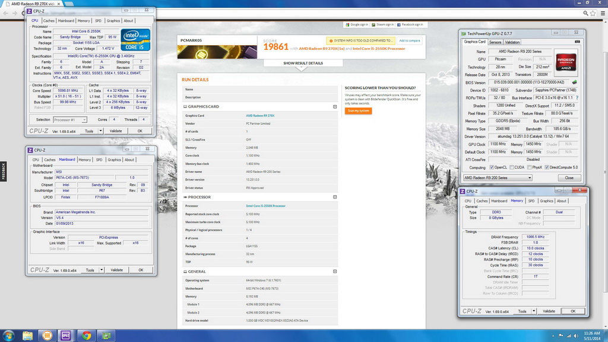Click the score value 19861
The height and width of the screenshot is (342, 608).
point(275,47)
